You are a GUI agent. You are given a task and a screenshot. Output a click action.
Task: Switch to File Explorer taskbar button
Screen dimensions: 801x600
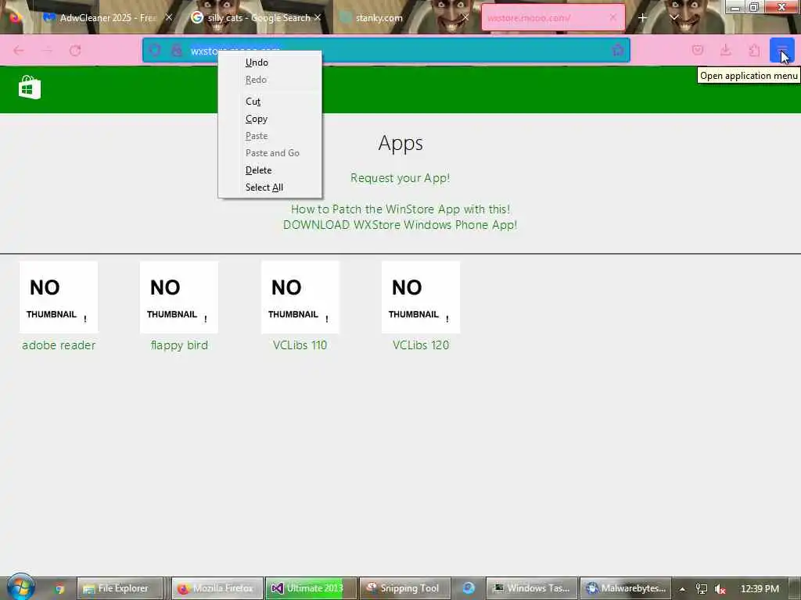[120, 589]
